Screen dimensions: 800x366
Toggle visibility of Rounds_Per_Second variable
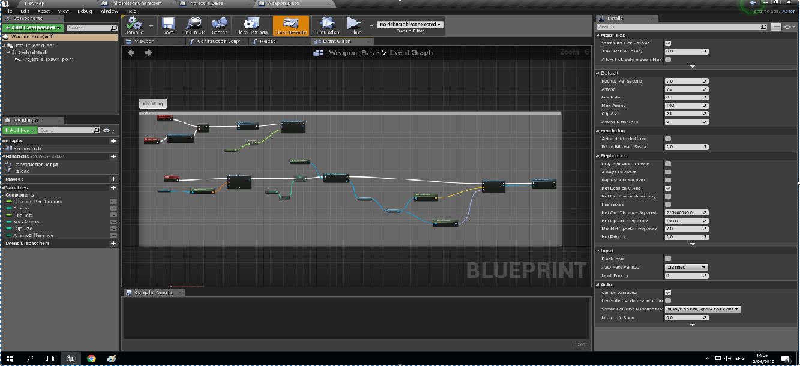click(113, 202)
